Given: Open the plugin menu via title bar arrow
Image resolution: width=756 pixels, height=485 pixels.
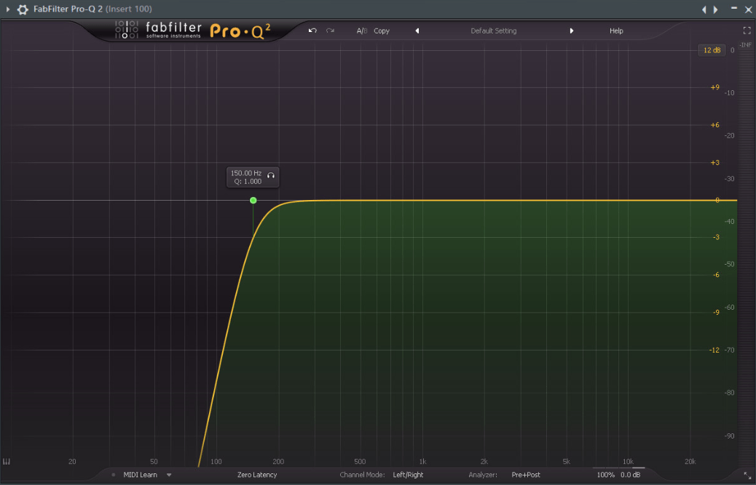Looking at the screenshot, I should point(7,9).
